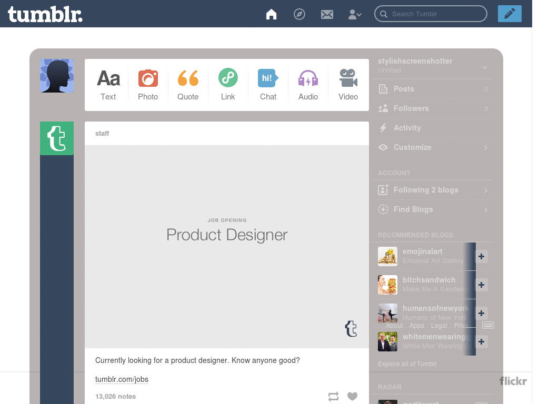Open the emojinalart blog thumbnail

tap(387, 256)
